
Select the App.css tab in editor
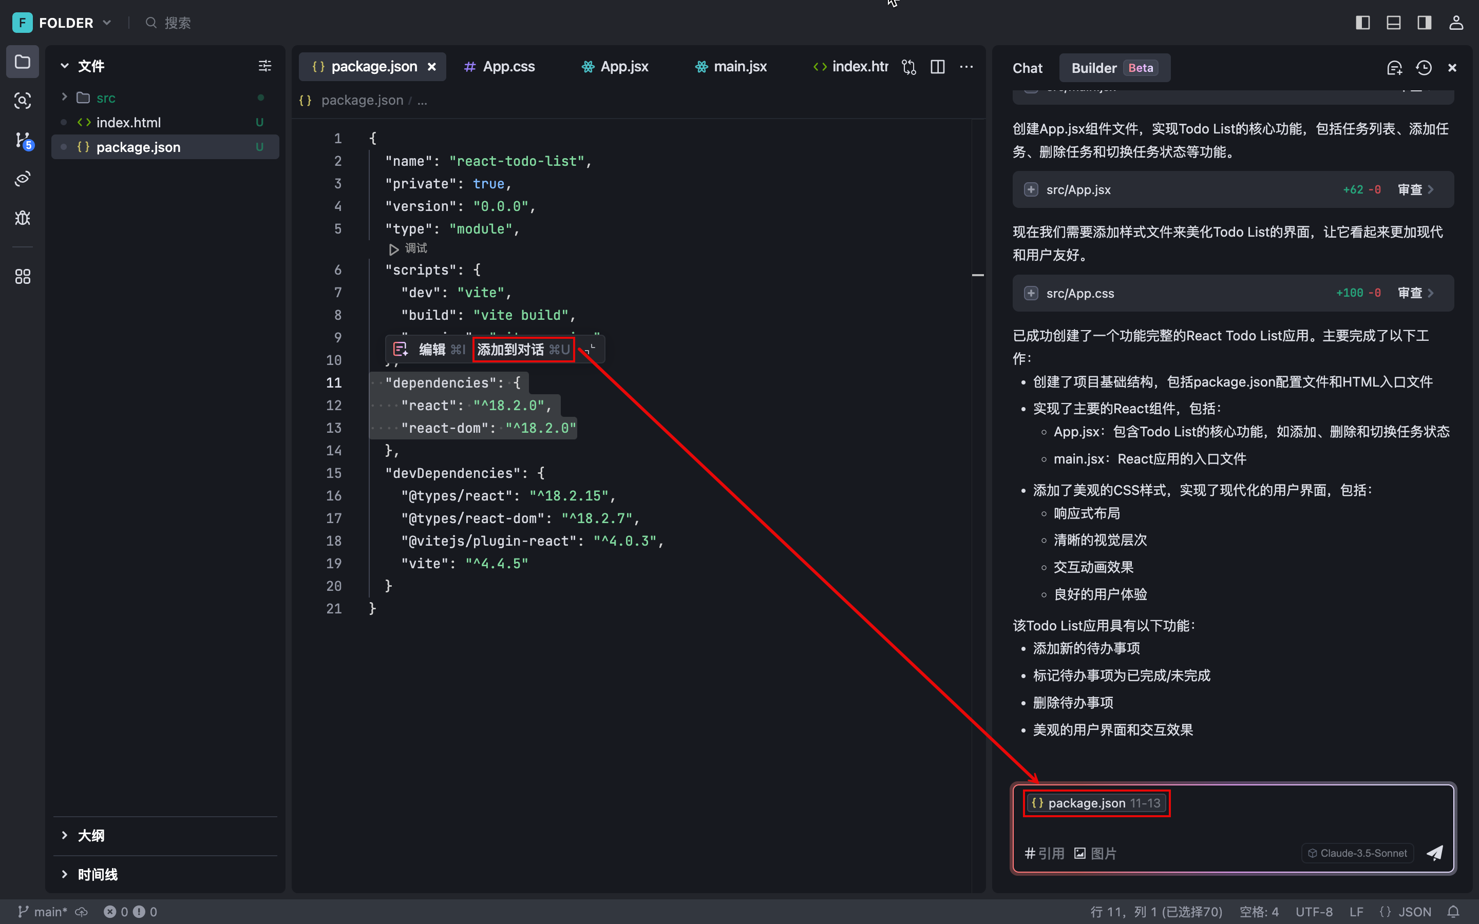coord(509,66)
